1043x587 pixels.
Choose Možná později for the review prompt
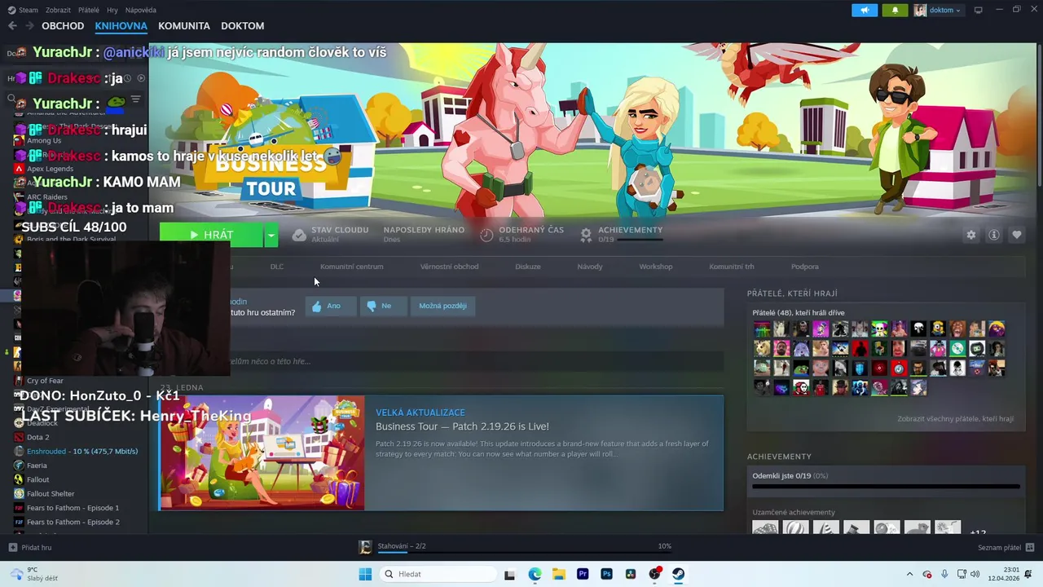tap(442, 306)
